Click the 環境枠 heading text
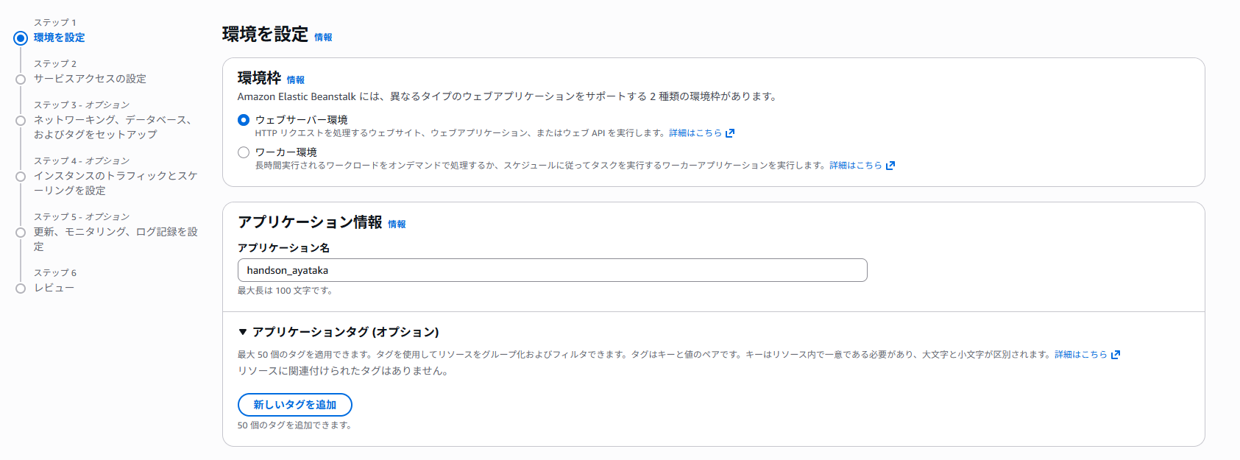 259,78
